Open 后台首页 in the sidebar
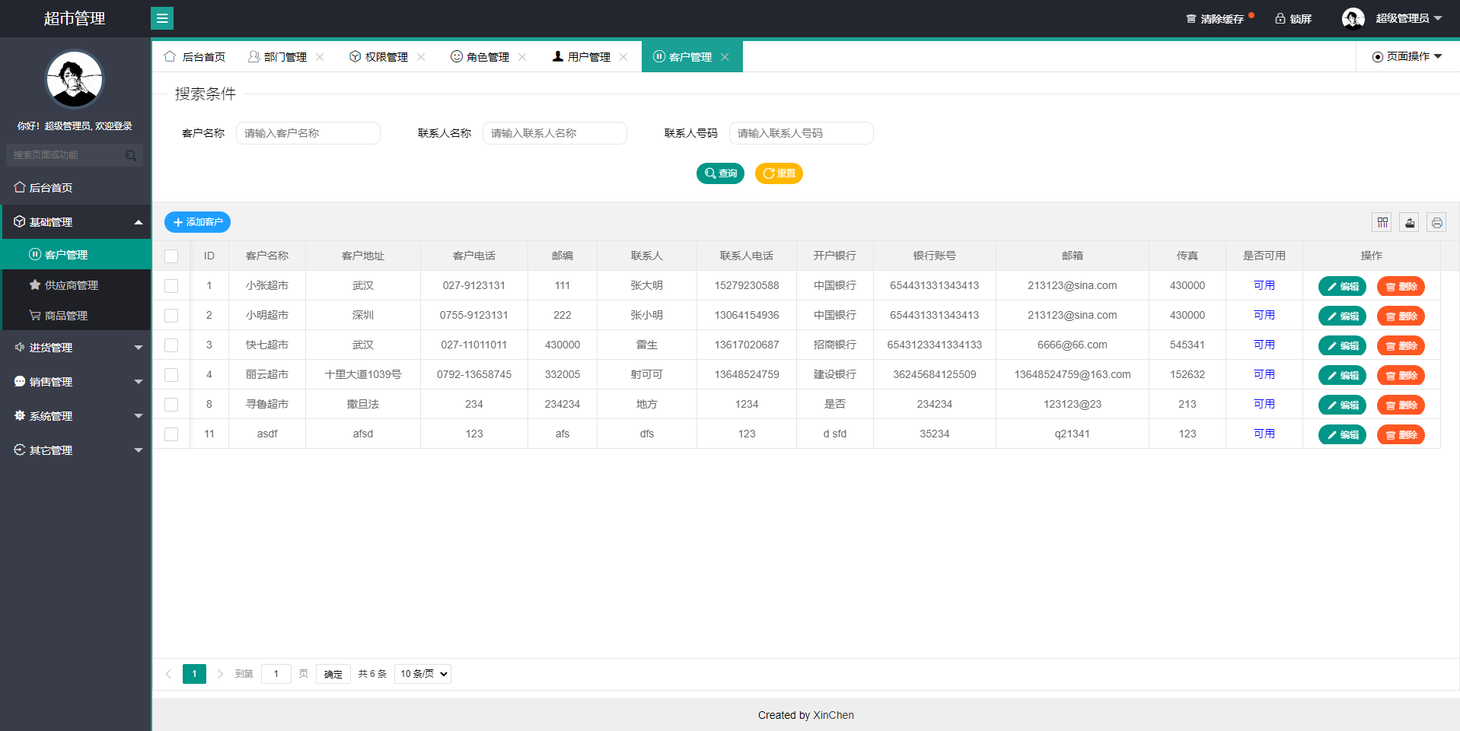This screenshot has height=731, width=1460. coord(75,188)
